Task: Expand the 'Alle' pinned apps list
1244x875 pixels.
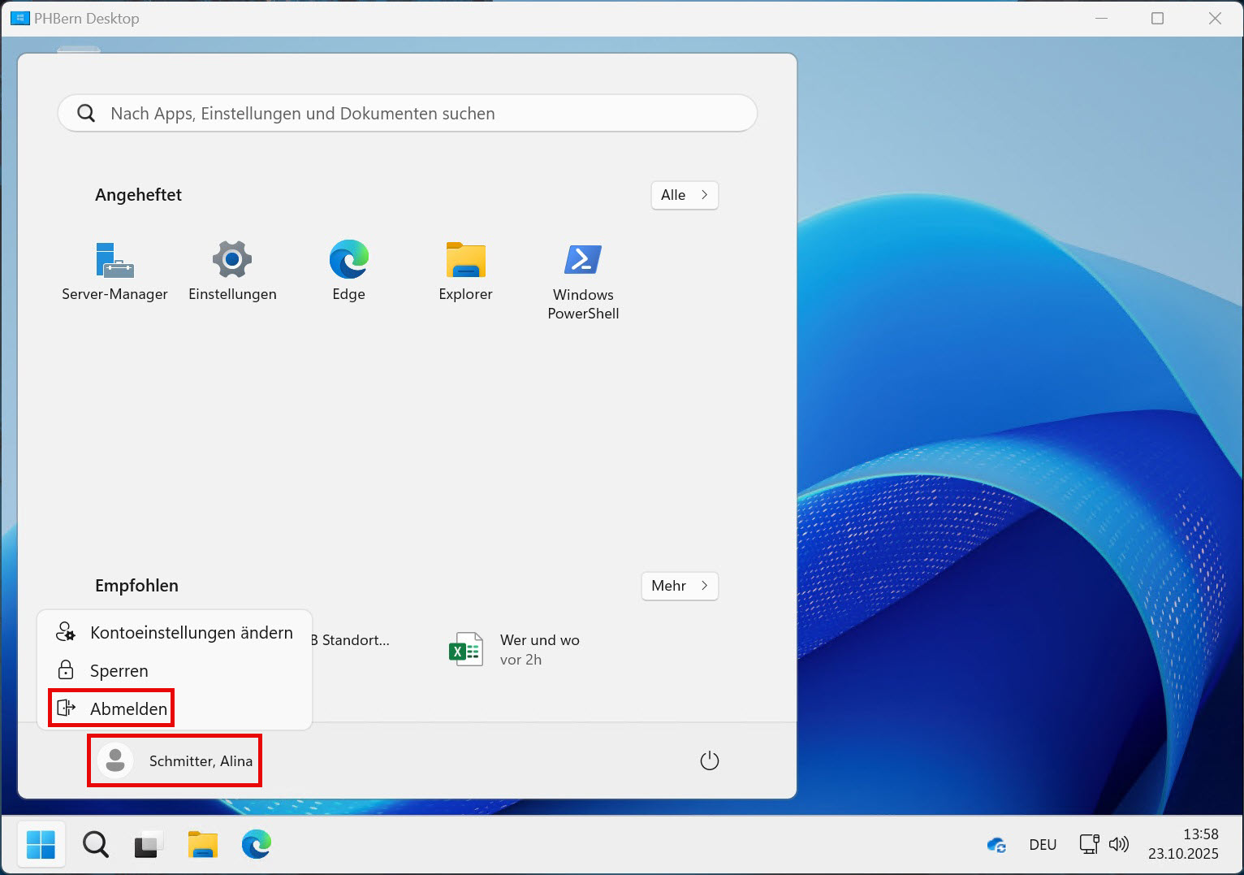Action: click(x=684, y=195)
